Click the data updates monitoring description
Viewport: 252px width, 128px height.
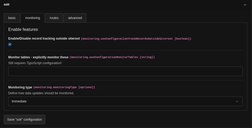(41, 93)
